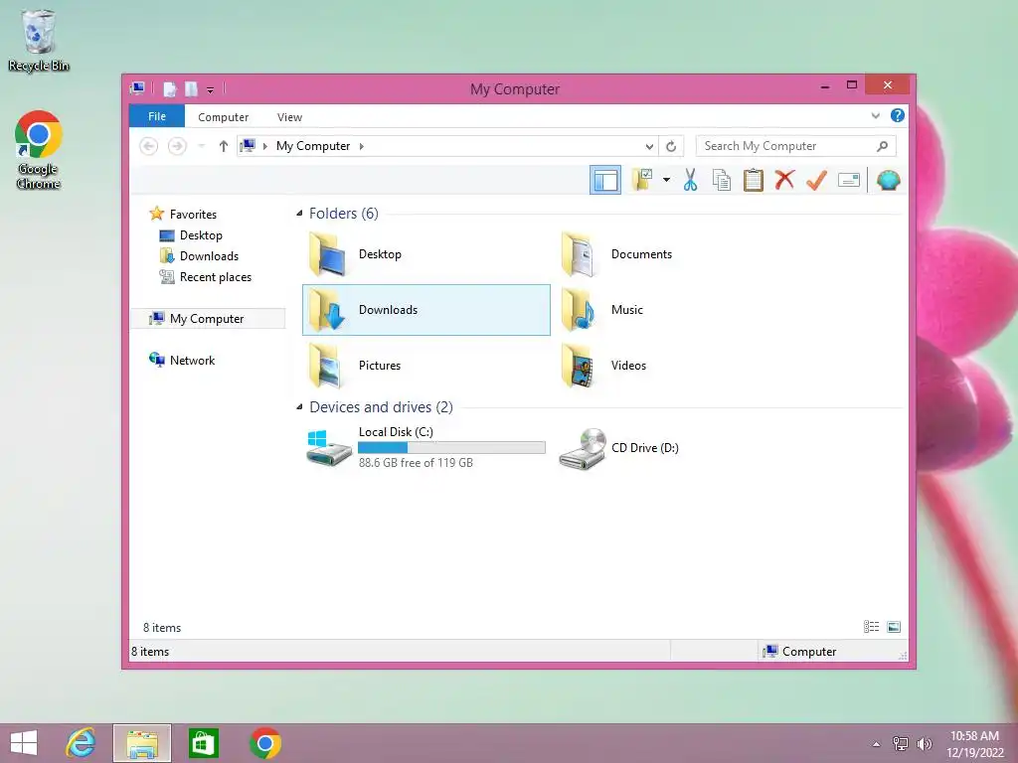
Task: Click the Properties icon in quick access toolbar
Action: pyautogui.click(x=170, y=88)
